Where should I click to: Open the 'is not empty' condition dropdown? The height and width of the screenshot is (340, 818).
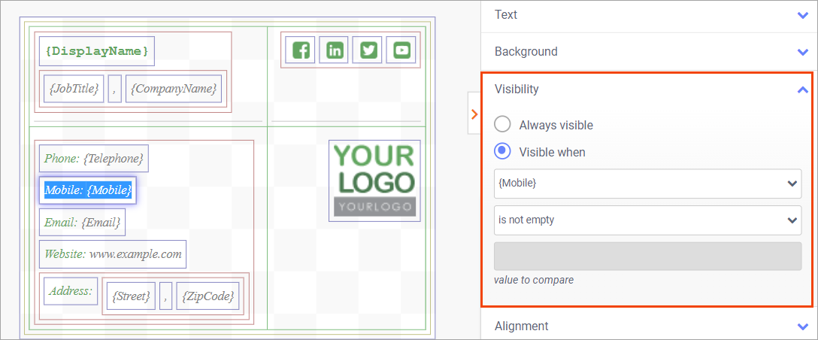coord(647,220)
